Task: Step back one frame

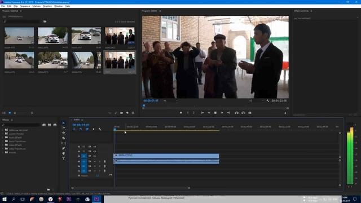Action: pyautogui.click(x=209, y=113)
